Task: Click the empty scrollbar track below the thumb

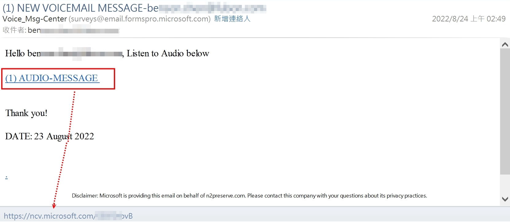Action: pyautogui.click(x=505, y=185)
